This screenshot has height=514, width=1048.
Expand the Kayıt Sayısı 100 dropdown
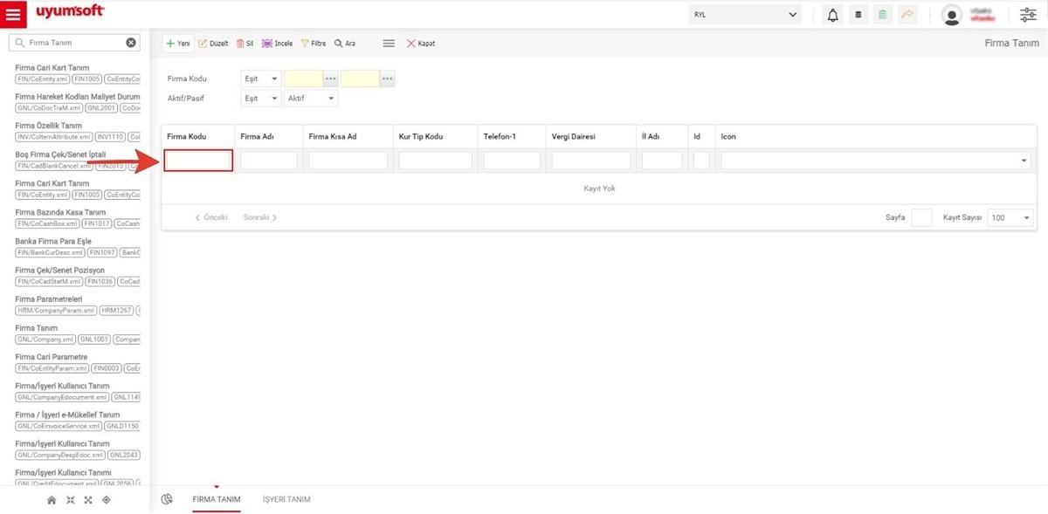pos(1010,217)
